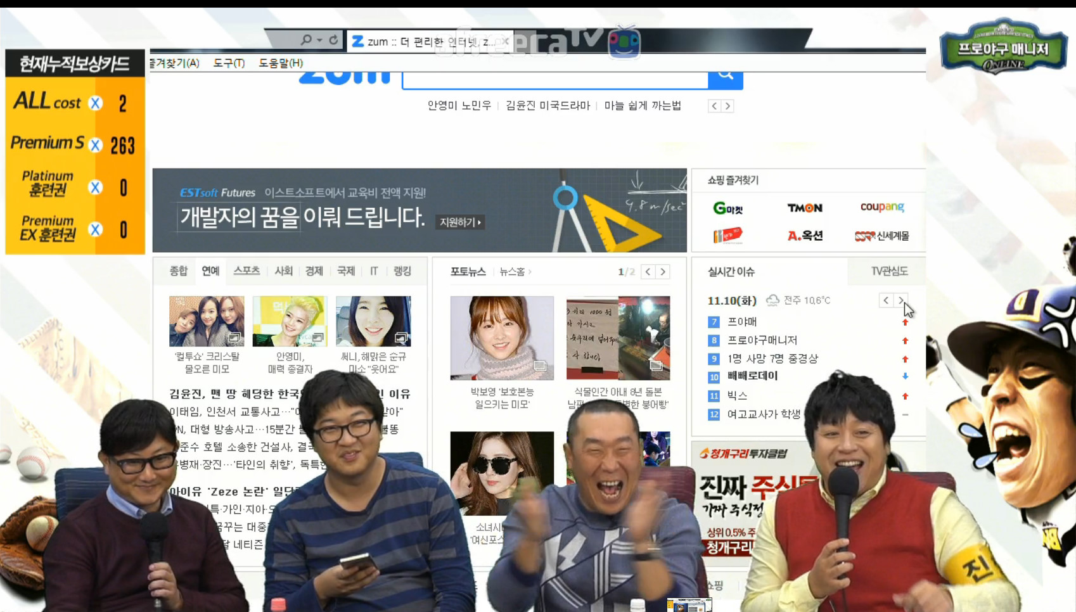Image resolution: width=1076 pixels, height=612 pixels.
Task: Open the Gmarket shopping shortcut
Action: 727,208
